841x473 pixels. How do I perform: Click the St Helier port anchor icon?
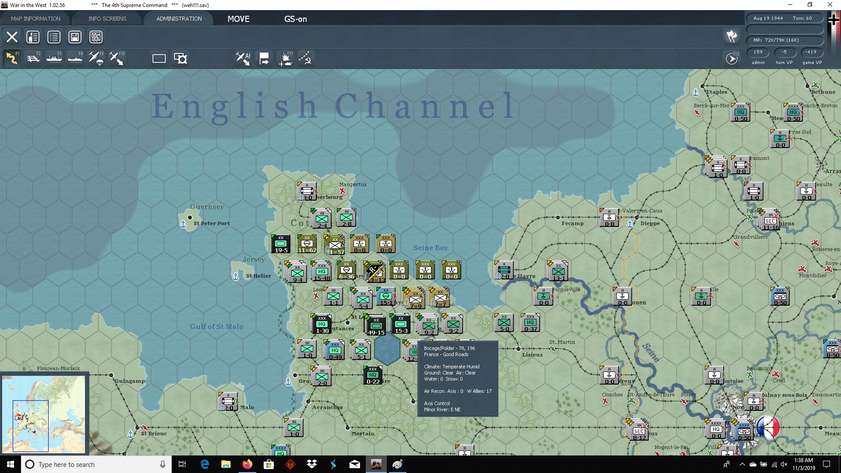[236, 276]
